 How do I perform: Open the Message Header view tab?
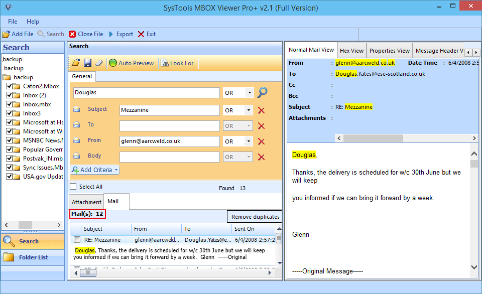click(439, 51)
